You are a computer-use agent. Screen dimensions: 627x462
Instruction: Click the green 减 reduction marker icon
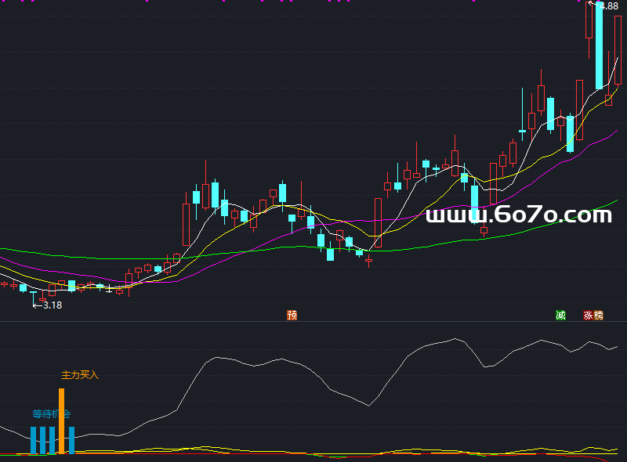pos(560,316)
